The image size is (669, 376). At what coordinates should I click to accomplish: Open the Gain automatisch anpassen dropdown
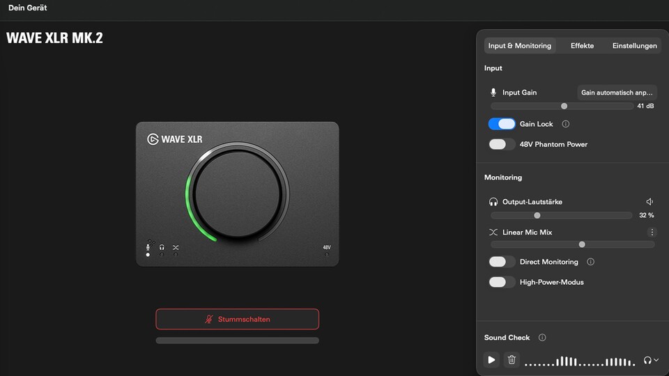click(x=617, y=93)
